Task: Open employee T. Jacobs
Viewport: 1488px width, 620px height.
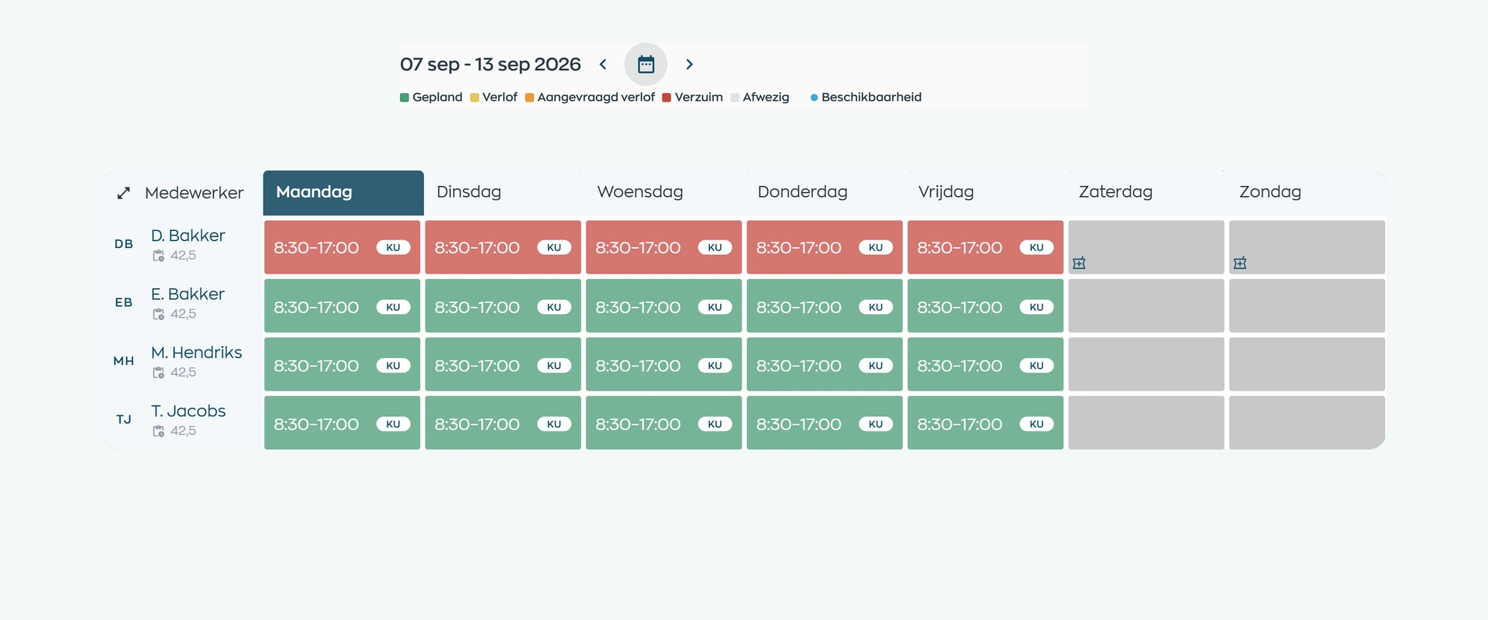Action: [188, 412]
